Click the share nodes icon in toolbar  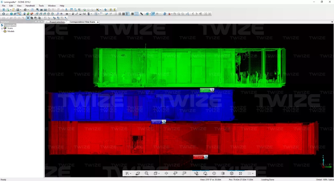click(x=187, y=14)
